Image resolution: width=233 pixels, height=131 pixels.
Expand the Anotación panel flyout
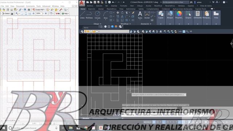tap(146, 24)
